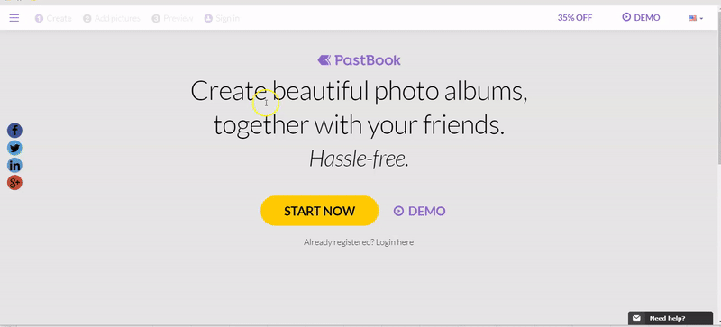721x327 pixels.
Task: Share on Google Plus icon
Action: click(14, 183)
